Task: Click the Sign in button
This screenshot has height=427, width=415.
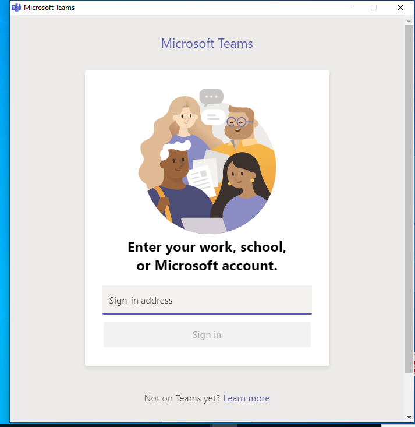Action: [207, 334]
